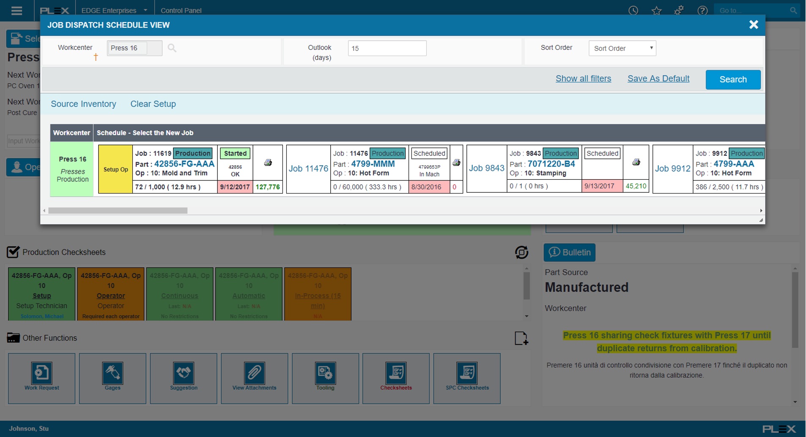Viewport: 806px width, 437px height.
Task: Open the Sort Order dropdown
Action: click(x=622, y=48)
